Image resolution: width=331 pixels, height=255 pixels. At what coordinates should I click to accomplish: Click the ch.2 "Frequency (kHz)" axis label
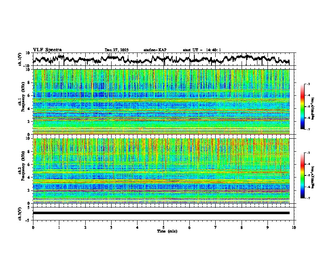tap(23, 166)
